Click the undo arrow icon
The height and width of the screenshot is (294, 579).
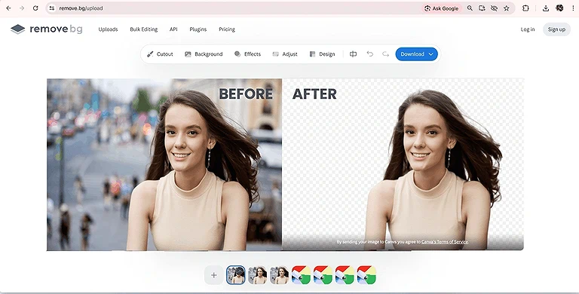pos(369,54)
